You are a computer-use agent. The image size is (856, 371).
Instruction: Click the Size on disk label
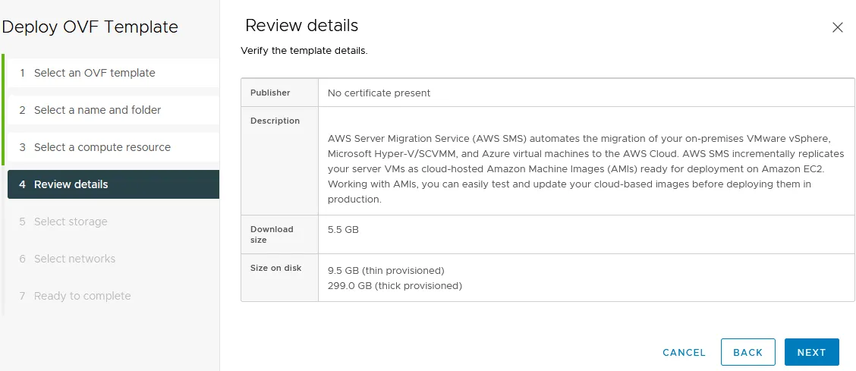(275, 267)
